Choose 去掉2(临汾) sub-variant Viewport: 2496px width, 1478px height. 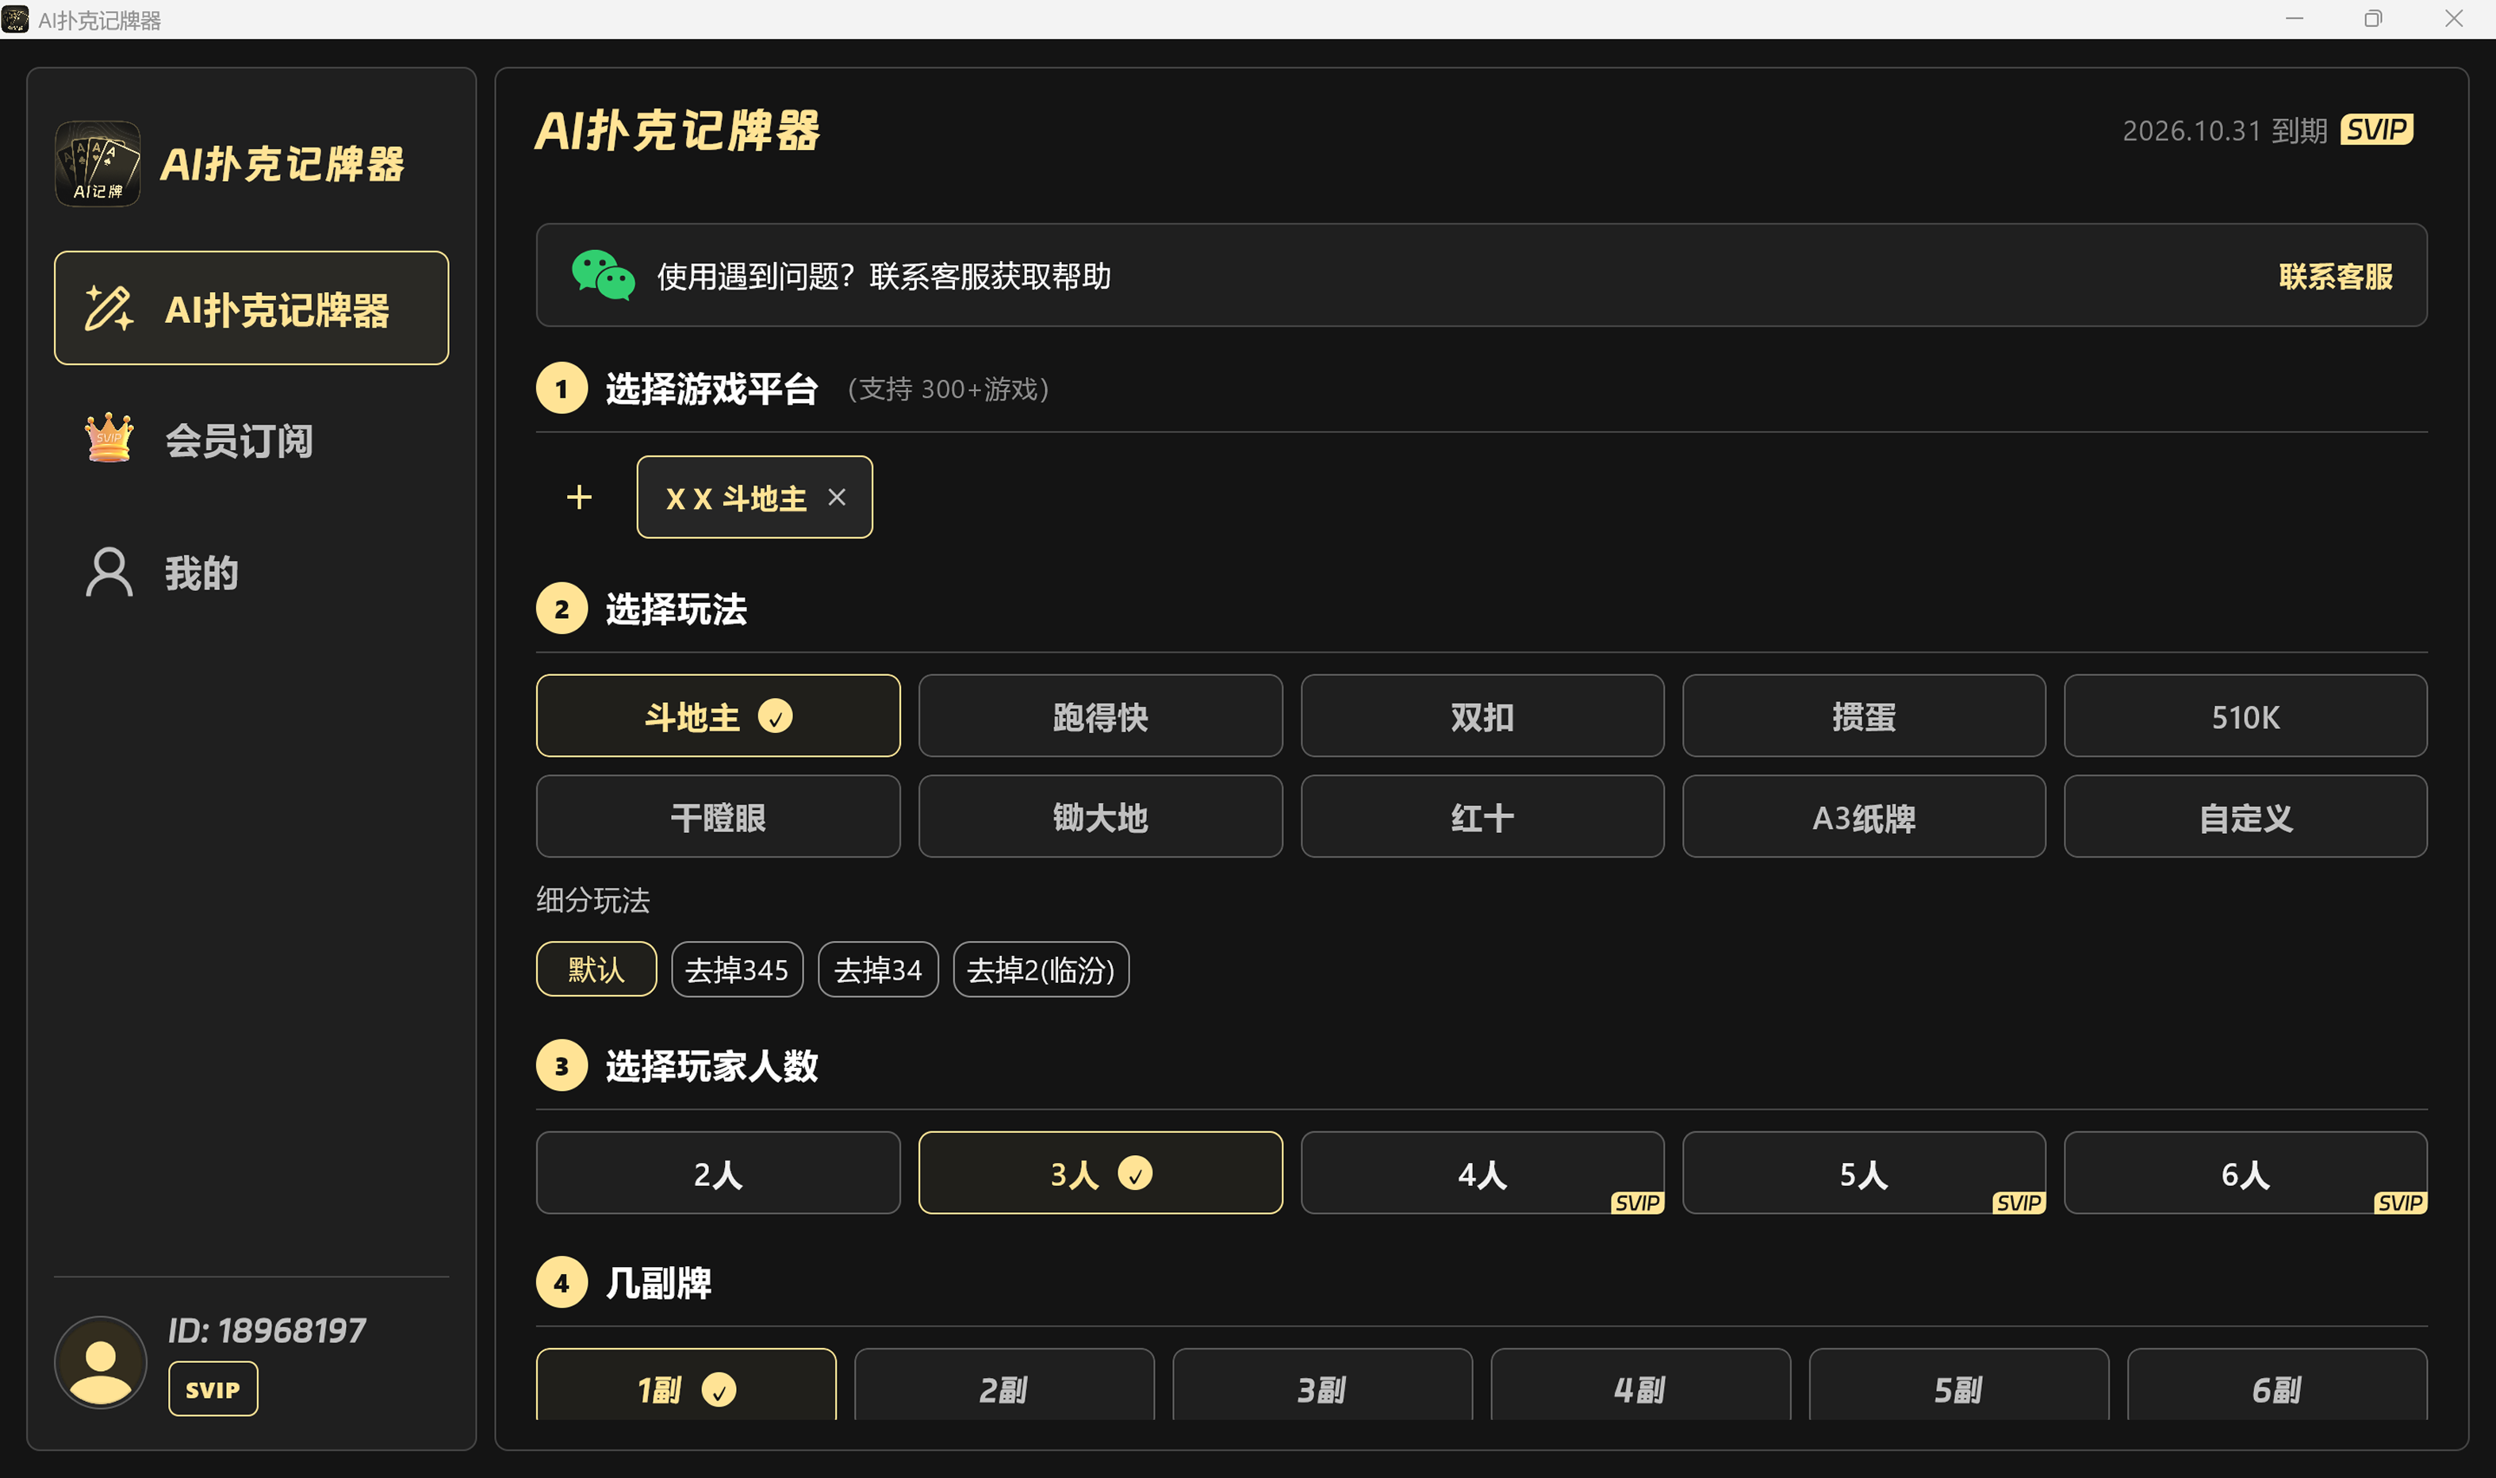1041,969
